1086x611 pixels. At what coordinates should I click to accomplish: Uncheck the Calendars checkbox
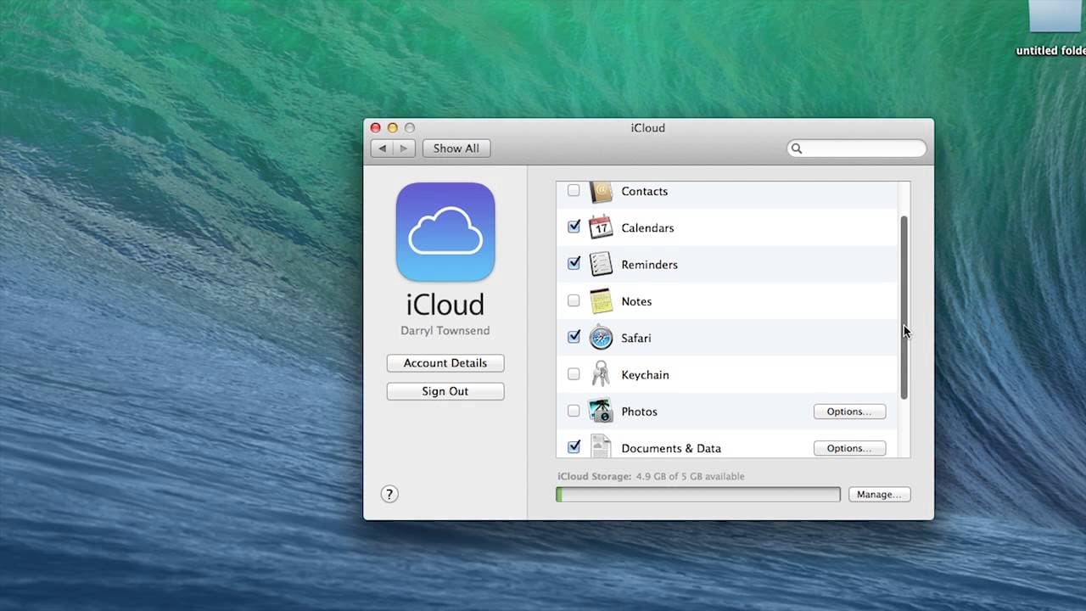click(574, 227)
